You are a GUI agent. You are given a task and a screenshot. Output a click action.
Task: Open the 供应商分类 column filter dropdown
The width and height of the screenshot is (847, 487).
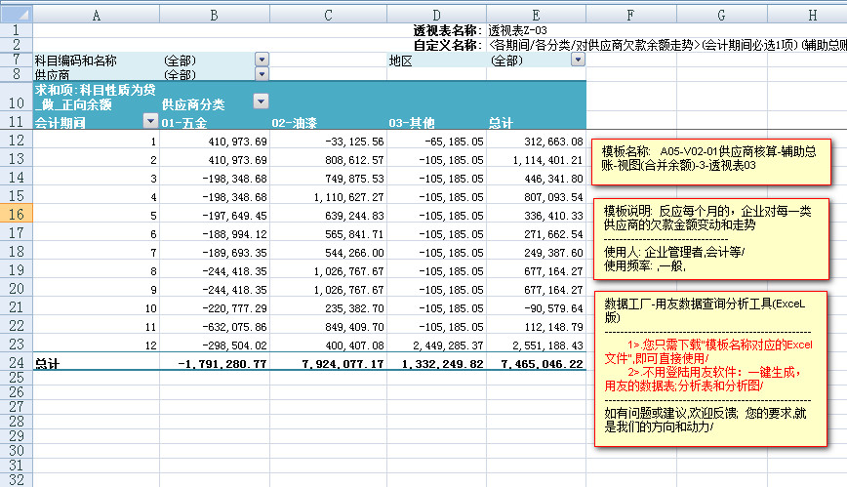click(x=261, y=101)
